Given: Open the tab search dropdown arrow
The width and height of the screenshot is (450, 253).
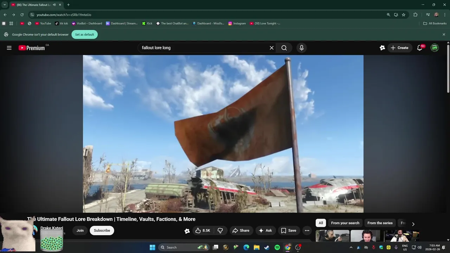Looking at the screenshot, I should pyautogui.click(x=5, y=5).
